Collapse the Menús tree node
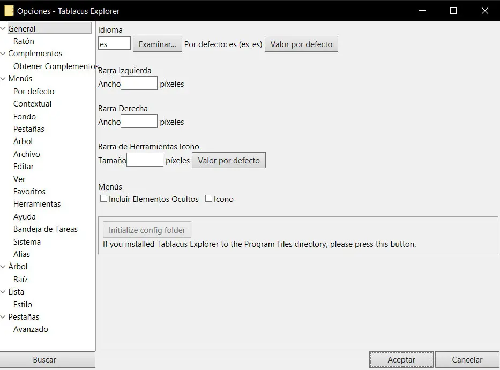The height and width of the screenshot is (370, 500). coord(3,79)
